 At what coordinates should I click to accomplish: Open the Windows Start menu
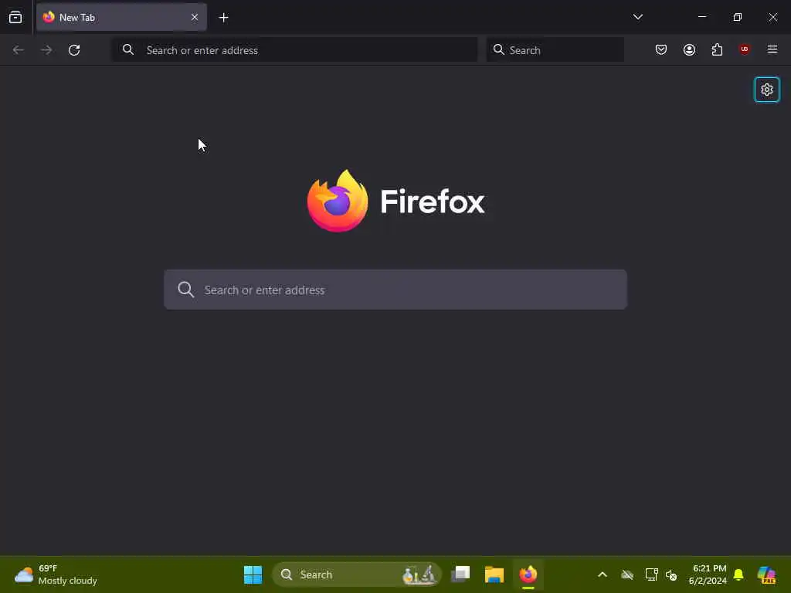(253, 574)
